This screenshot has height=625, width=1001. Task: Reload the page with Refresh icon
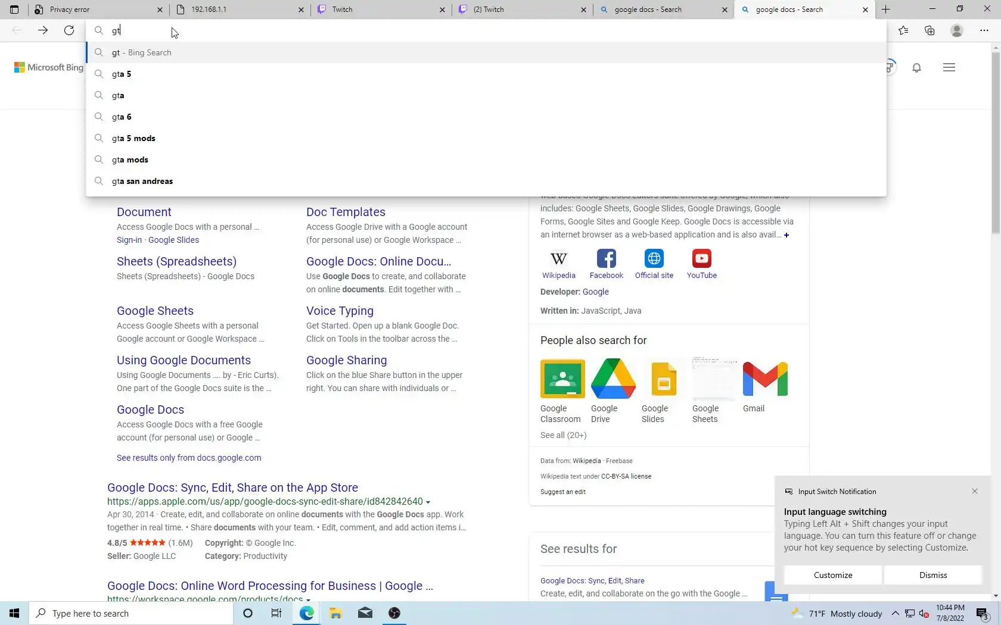point(69,30)
